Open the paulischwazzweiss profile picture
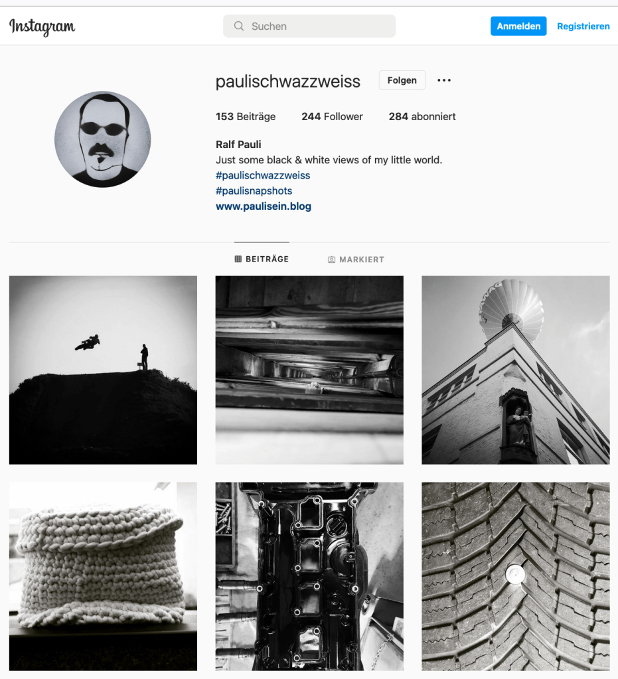Viewport: 618px width, 679px height. [103, 139]
